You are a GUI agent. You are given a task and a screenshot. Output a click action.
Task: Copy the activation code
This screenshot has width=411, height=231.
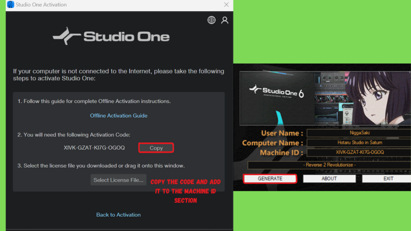(156, 148)
